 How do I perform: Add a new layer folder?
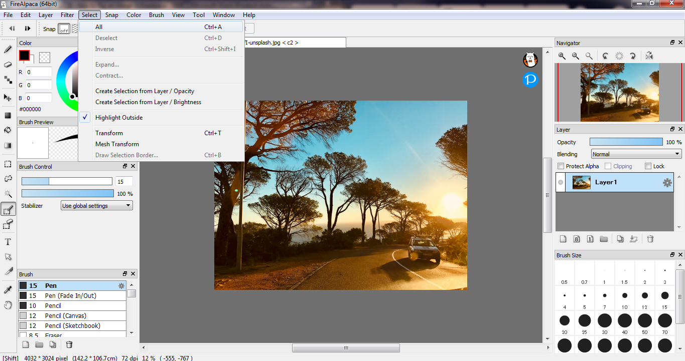604,239
